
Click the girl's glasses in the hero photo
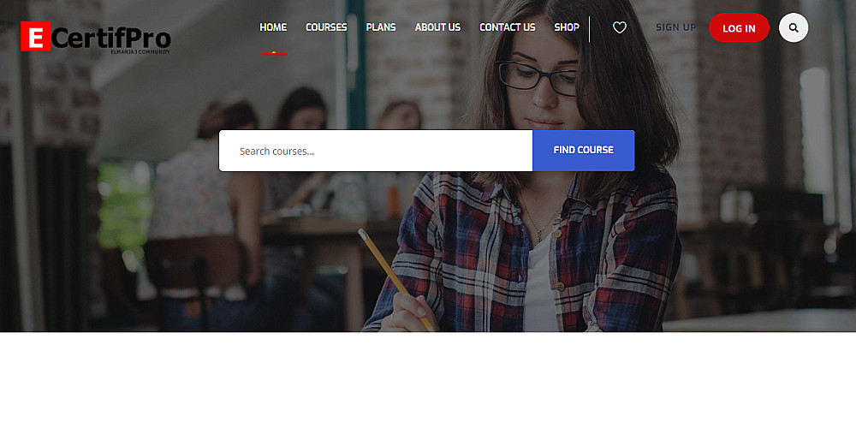click(536, 78)
